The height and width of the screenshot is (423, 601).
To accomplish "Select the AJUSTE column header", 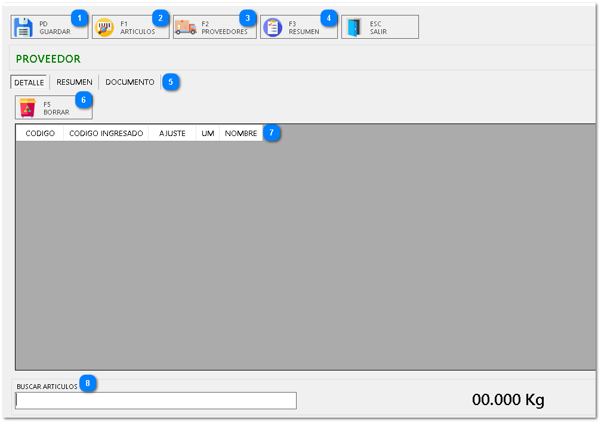I will pos(172,134).
